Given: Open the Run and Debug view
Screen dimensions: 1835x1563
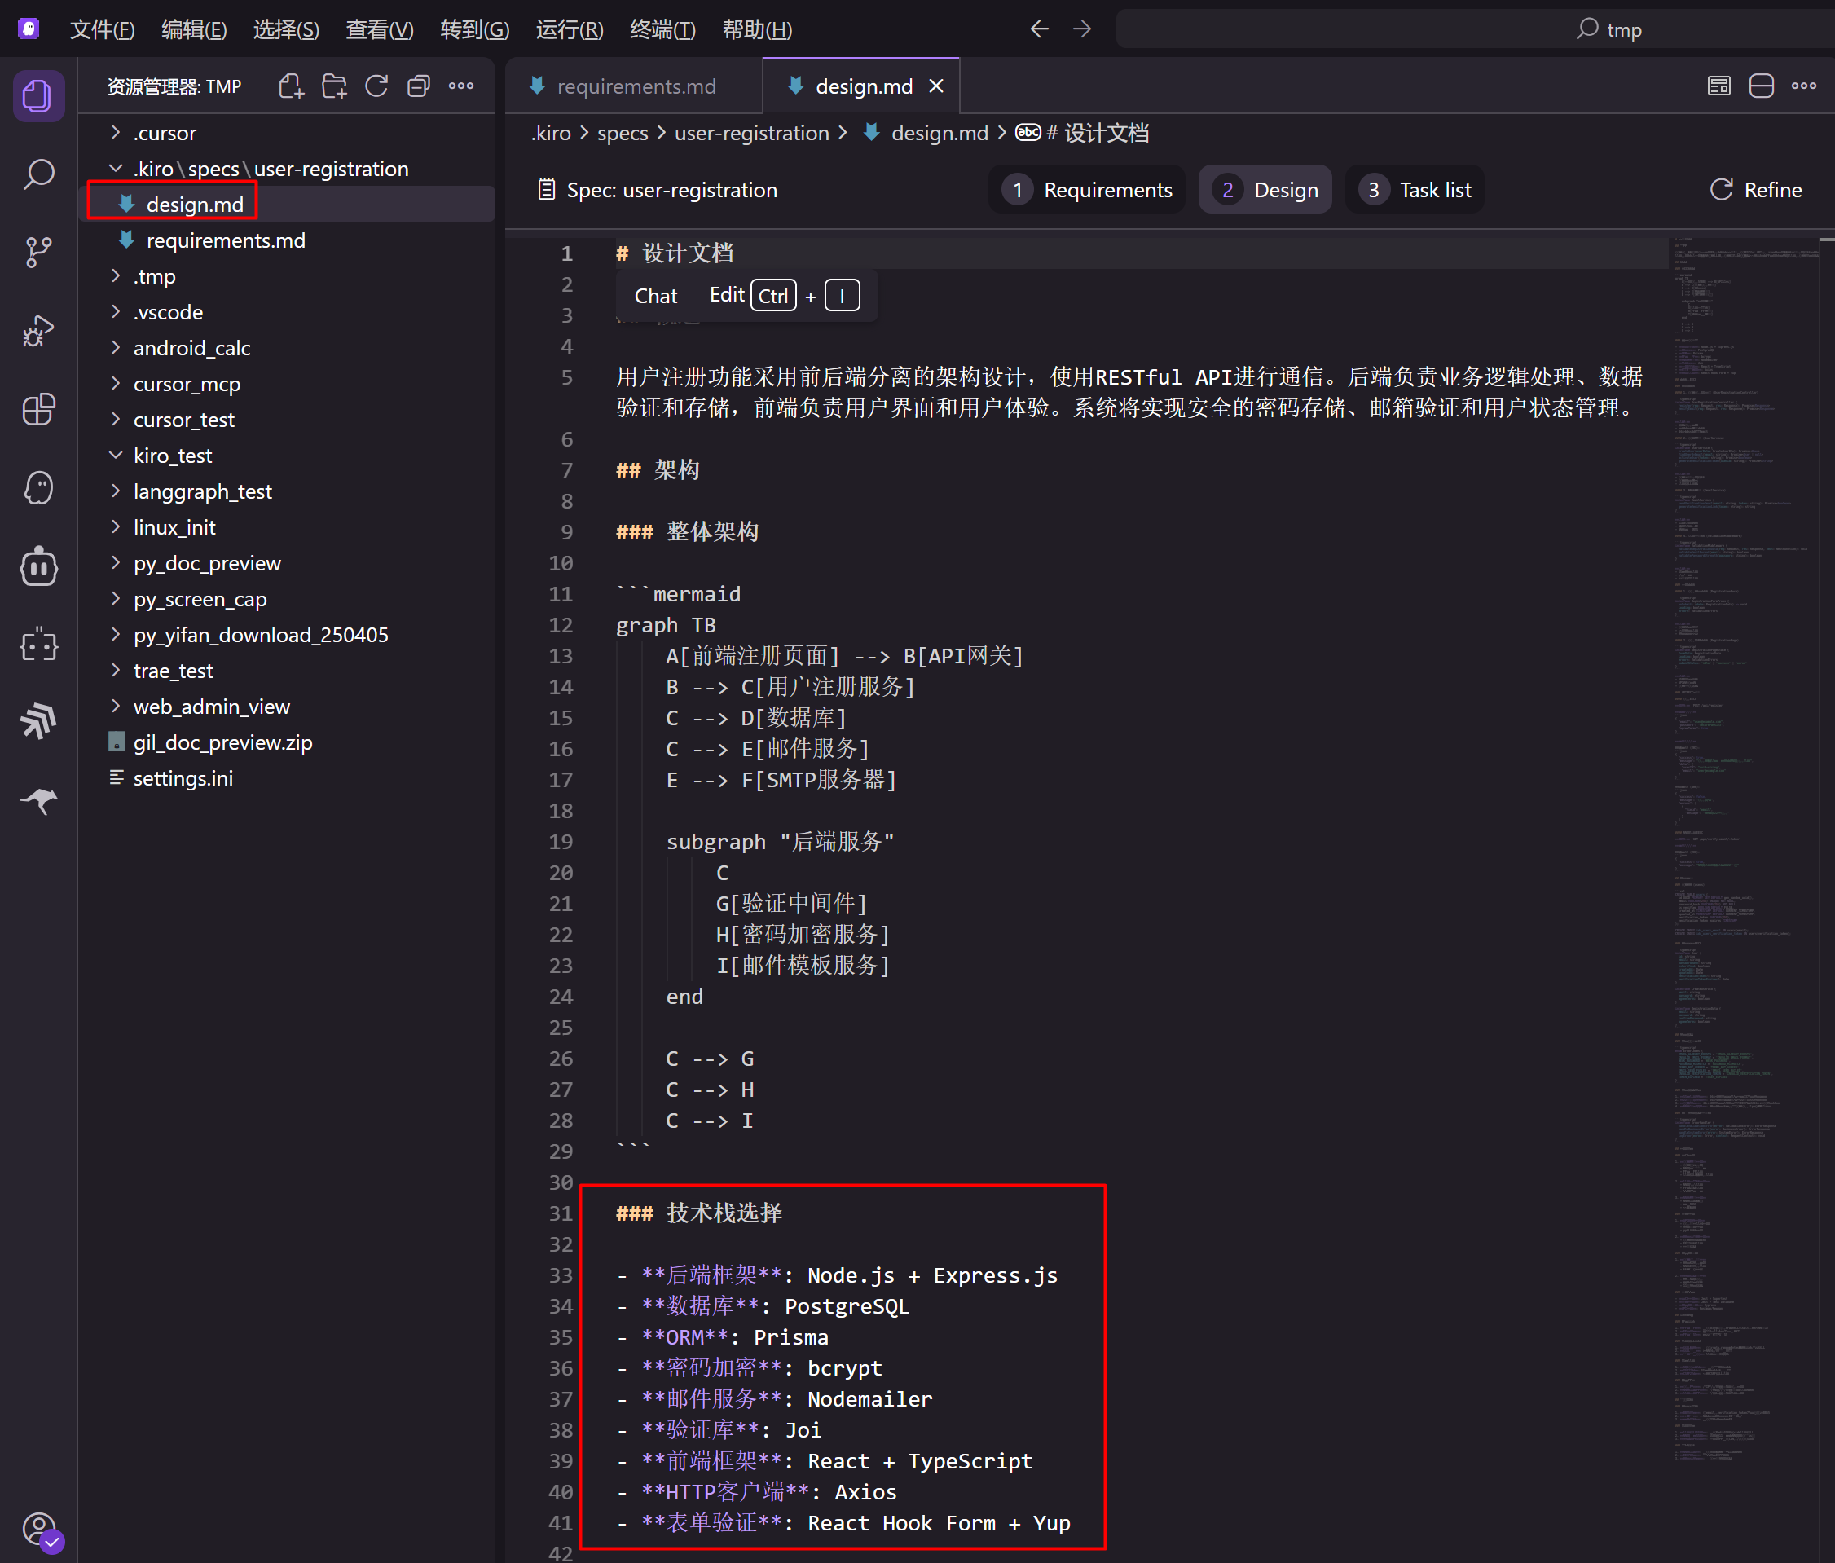Looking at the screenshot, I should (38, 331).
